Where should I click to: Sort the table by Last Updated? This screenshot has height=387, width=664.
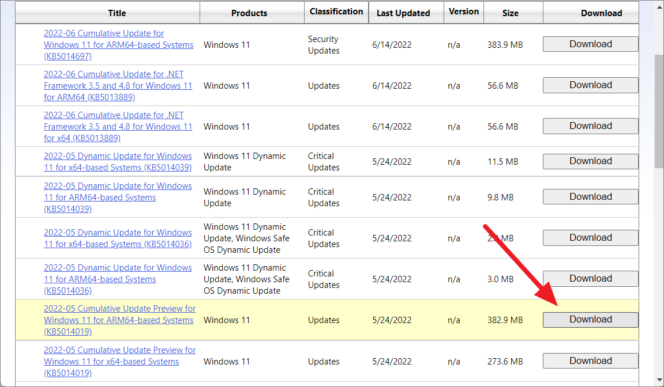(406, 13)
